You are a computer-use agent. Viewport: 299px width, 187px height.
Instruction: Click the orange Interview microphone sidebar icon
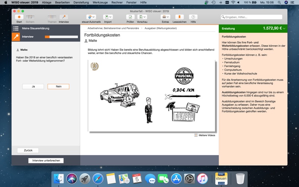tap(16, 37)
